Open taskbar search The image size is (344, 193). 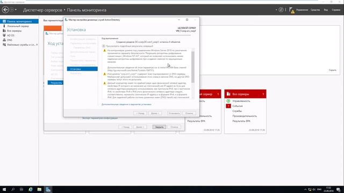pyautogui.click(x=13, y=189)
